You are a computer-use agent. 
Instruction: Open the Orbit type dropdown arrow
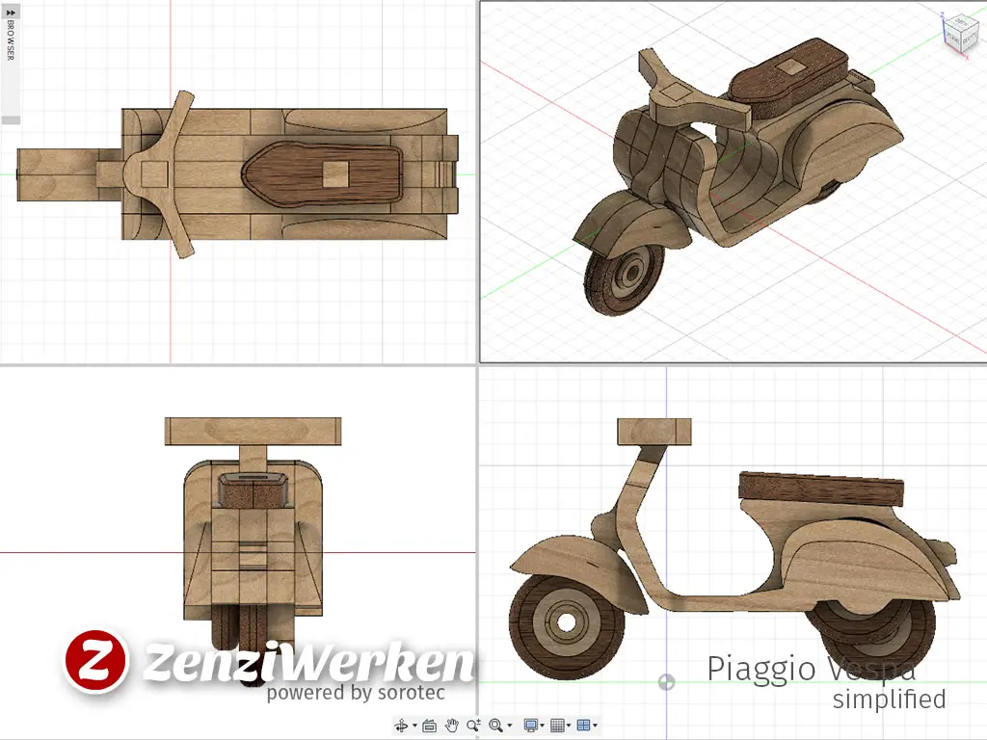pos(414,726)
